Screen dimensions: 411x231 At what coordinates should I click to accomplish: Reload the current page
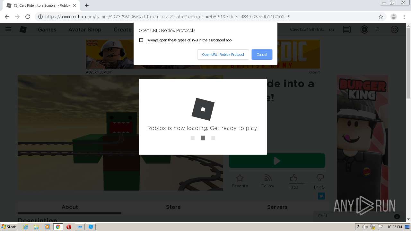tap(28, 17)
